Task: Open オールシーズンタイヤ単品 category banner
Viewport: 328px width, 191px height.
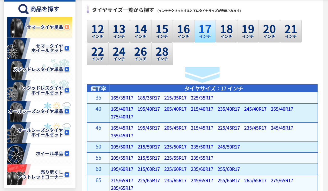Action: click(x=40, y=111)
